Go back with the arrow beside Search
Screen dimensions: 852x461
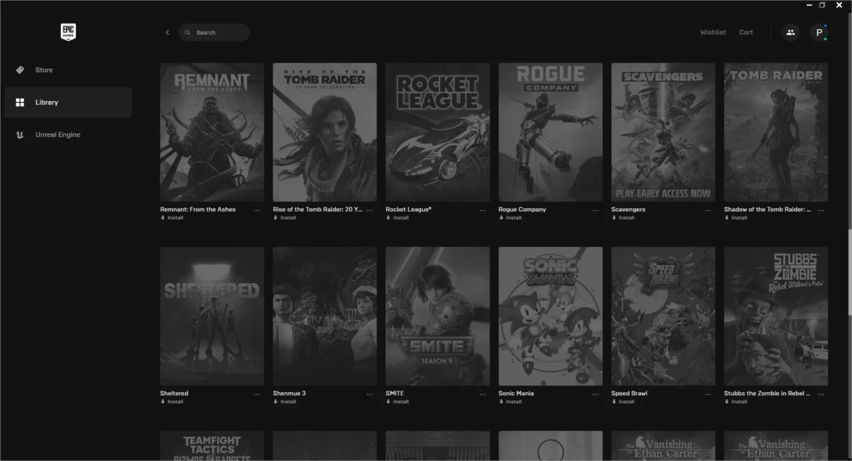pos(167,32)
